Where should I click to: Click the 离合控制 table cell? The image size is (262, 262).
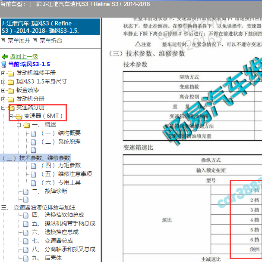(x=189, y=96)
